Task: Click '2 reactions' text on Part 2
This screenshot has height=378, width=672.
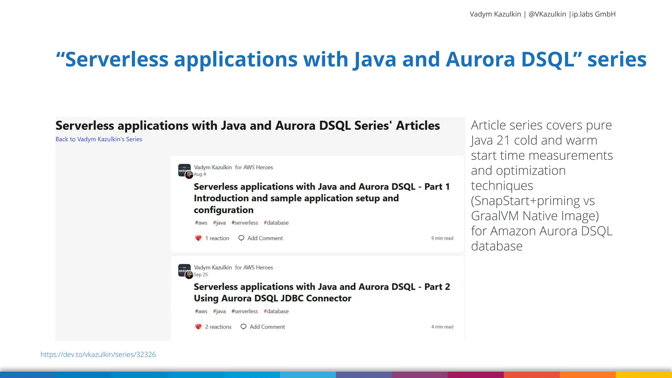Action: (218, 327)
